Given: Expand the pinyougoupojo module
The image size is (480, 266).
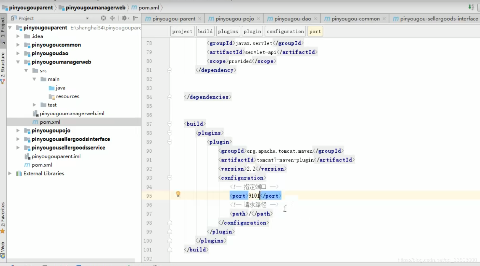Looking at the screenshot, I should (18, 131).
